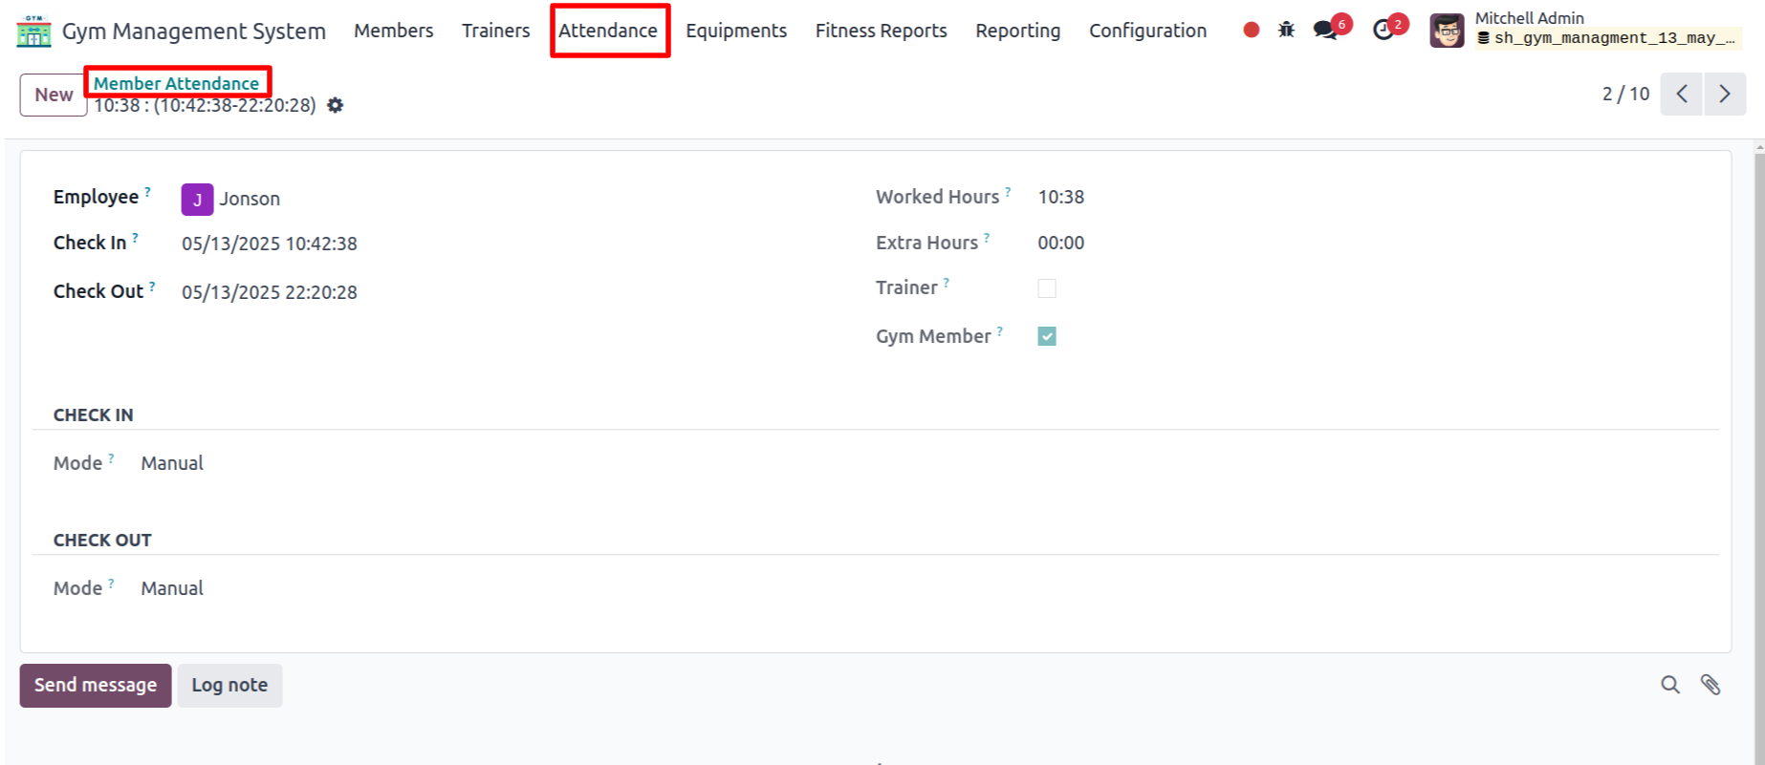
Task: Click the CHECK IN section heading
Action: (94, 415)
